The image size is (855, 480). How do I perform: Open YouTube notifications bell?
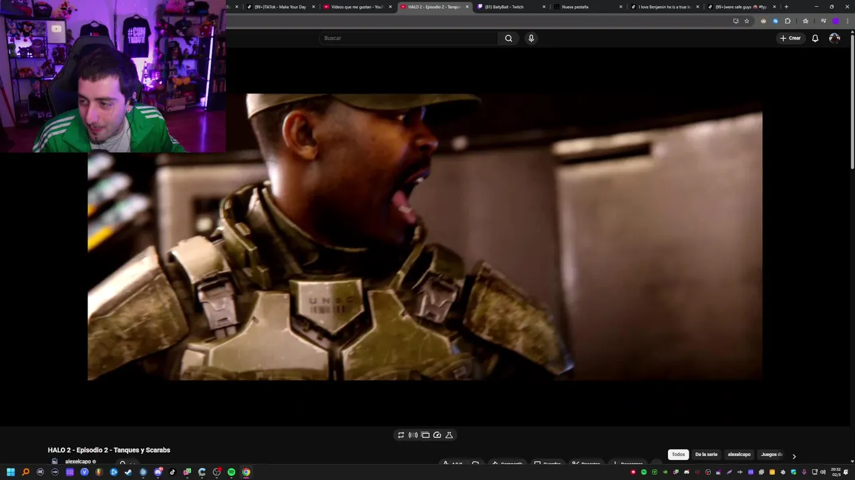(815, 38)
